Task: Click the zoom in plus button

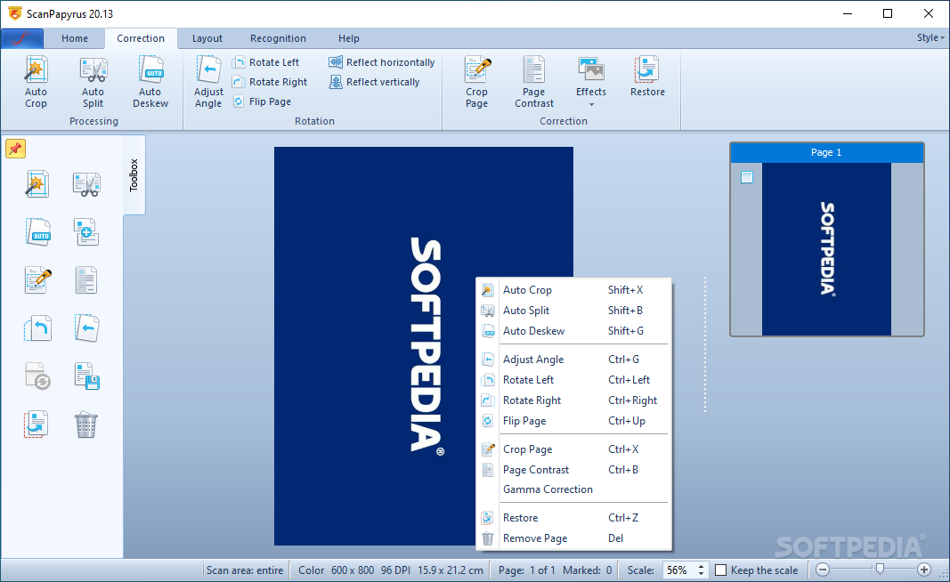Action: point(924,570)
